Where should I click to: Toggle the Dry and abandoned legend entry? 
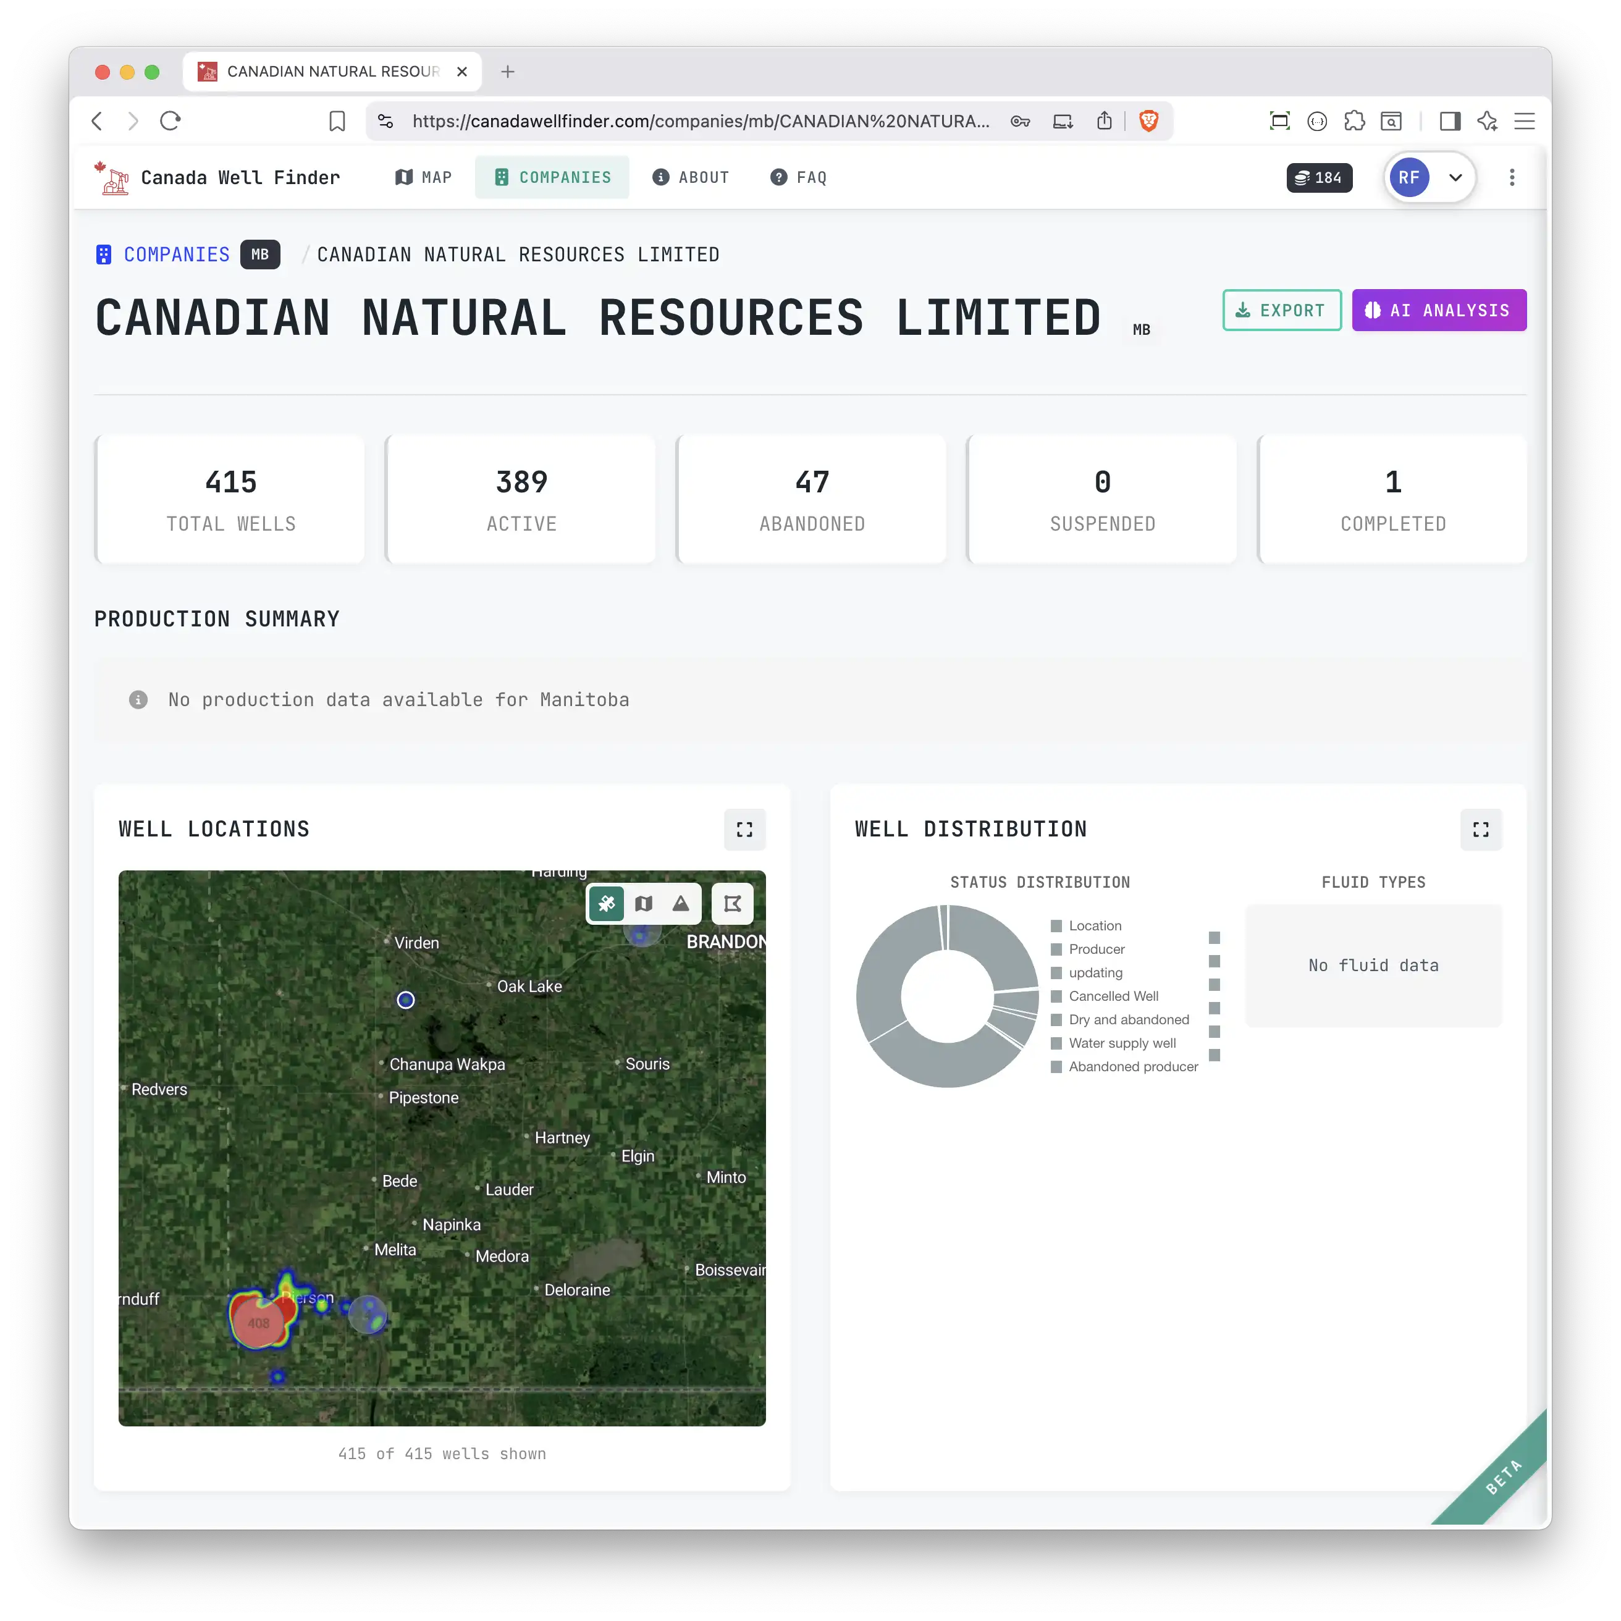coord(1129,1019)
